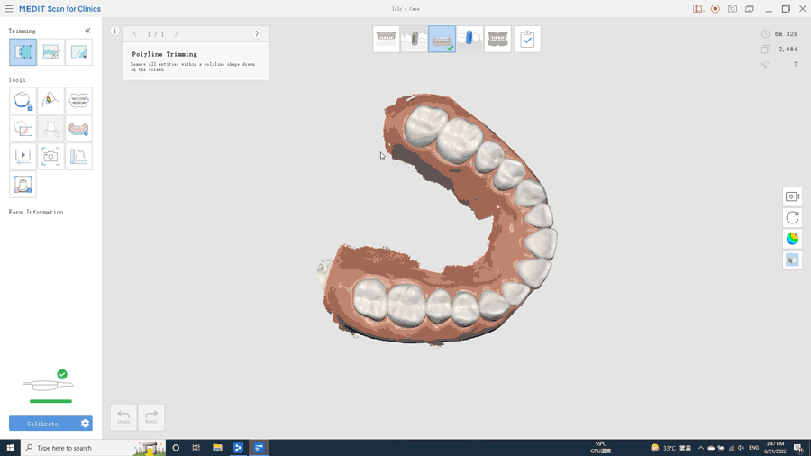Collapse the left Trimming panel
The height and width of the screenshot is (456, 811).
[x=88, y=31]
